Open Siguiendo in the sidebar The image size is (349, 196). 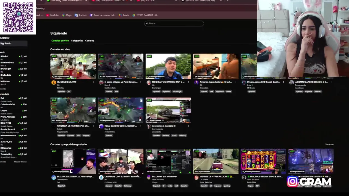(14, 44)
